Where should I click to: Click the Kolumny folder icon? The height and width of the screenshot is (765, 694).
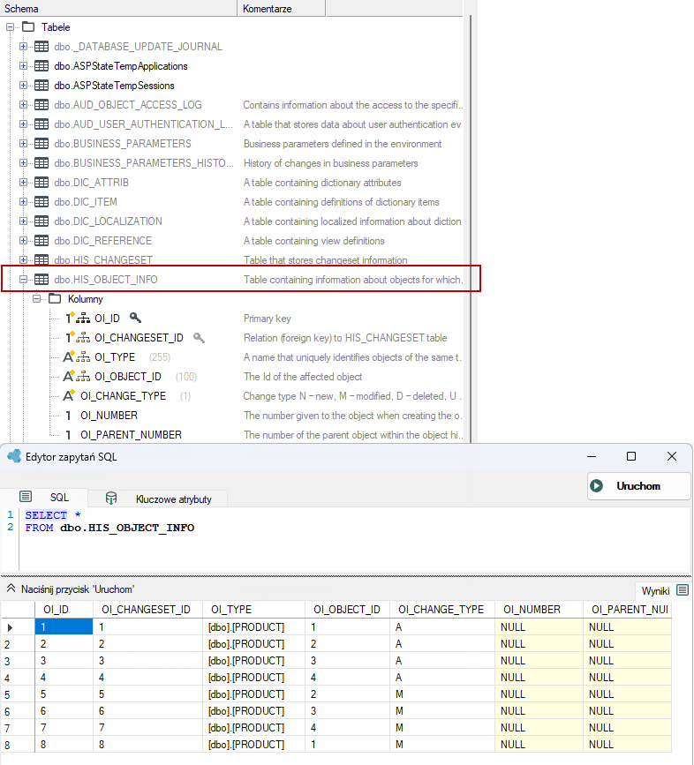click(x=55, y=298)
